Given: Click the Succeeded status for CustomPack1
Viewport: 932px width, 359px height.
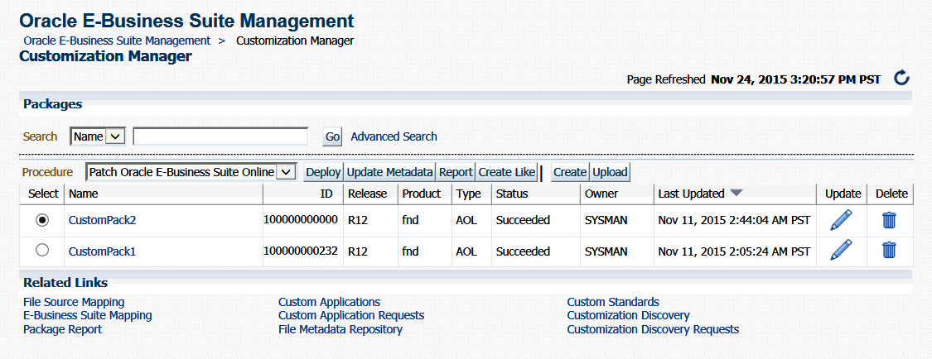Looking at the screenshot, I should 523,251.
